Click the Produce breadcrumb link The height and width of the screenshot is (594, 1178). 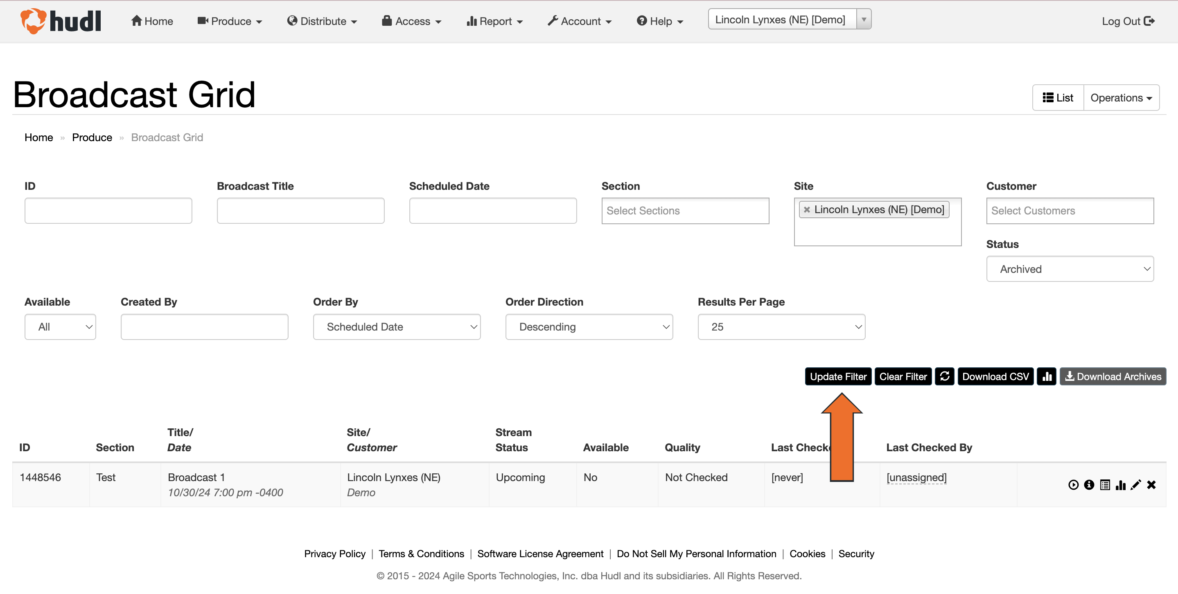92,137
